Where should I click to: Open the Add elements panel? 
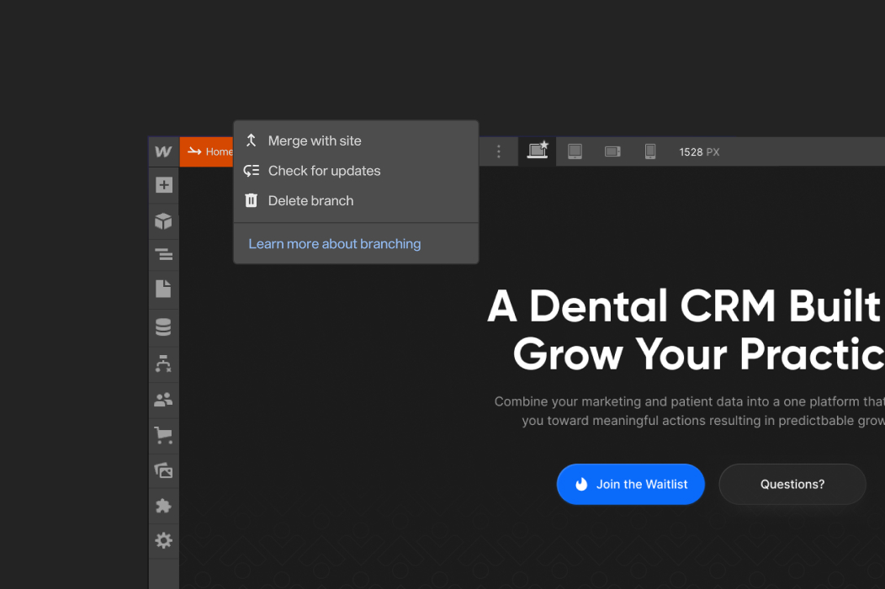point(164,185)
